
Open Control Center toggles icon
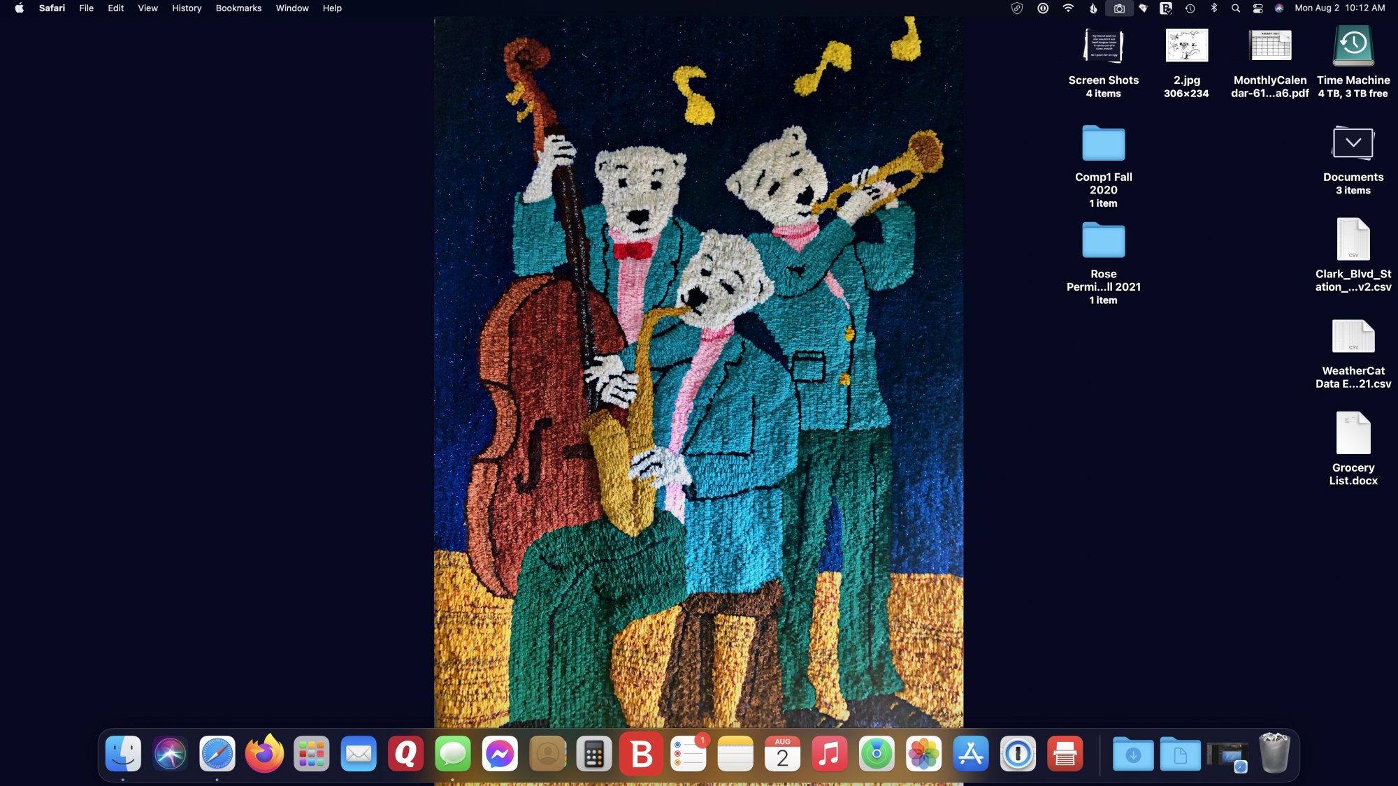(1258, 8)
